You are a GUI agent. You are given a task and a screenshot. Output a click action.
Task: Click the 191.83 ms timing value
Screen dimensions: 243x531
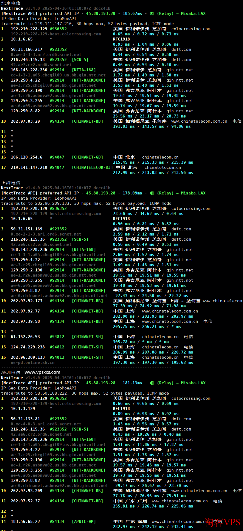click(x=124, y=126)
